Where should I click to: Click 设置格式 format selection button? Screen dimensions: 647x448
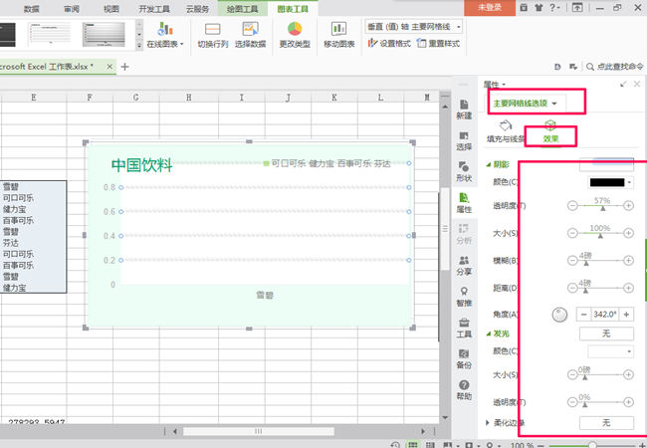coord(389,44)
